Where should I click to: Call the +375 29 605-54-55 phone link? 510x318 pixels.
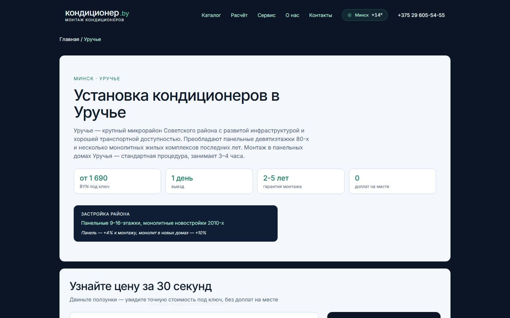click(421, 15)
